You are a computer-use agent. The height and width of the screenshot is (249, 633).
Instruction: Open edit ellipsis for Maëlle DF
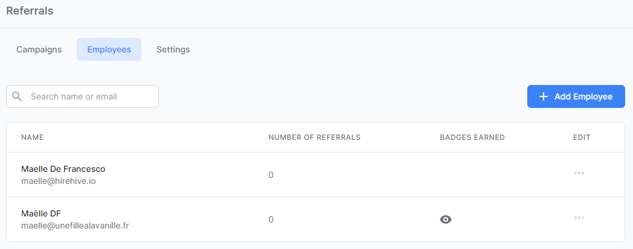pyautogui.click(x=579, y=218)
